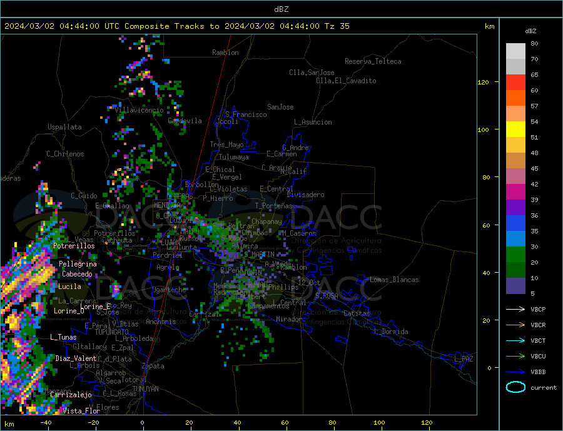Click the 'TUNUYAN' place label
Viewport: 563px width, 431px height.
coord(145,389)
